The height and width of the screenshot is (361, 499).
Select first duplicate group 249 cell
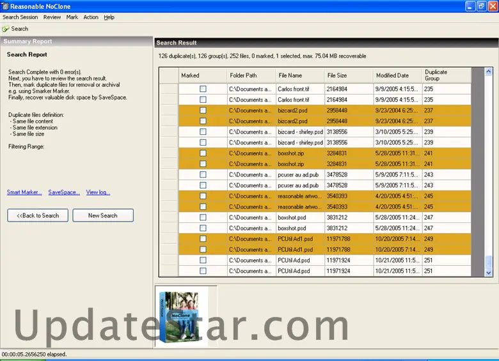point(447,239)
